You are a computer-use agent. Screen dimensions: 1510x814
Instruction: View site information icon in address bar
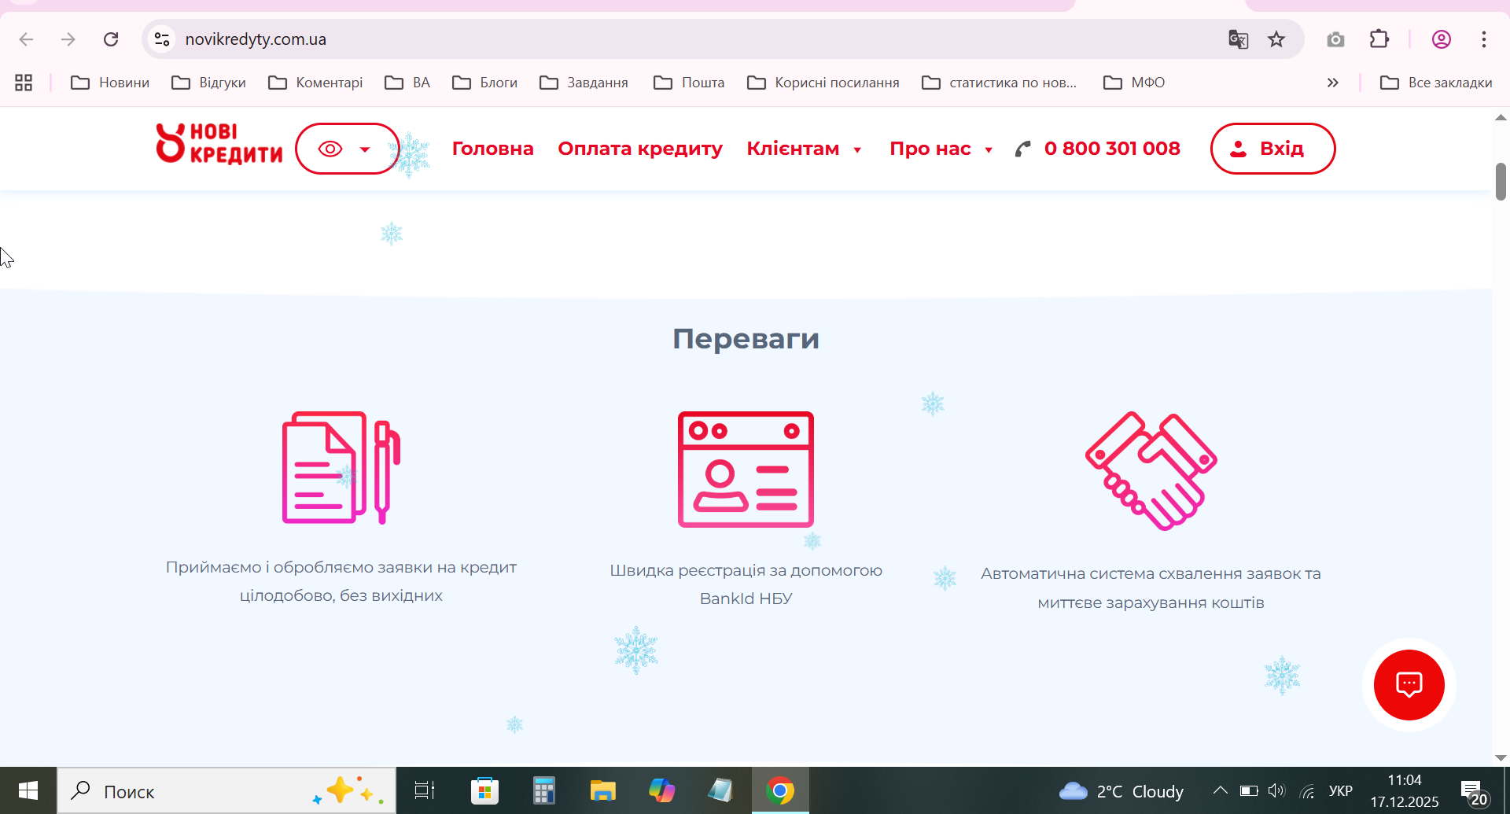(x=162, y=39)
